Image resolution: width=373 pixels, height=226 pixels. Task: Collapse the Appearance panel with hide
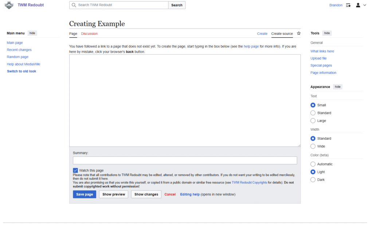click(337, 87)
